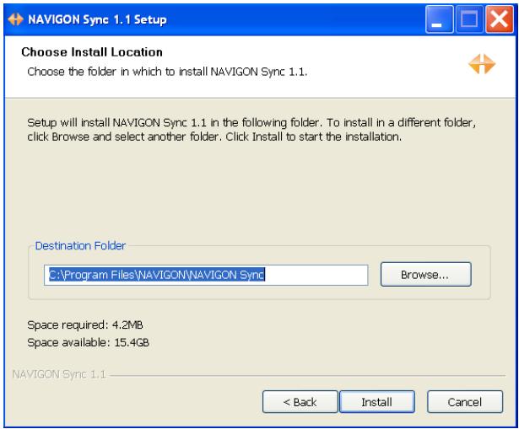Click the 'Choose the folder in which to install' subtitle
The image size is (519, 429).
coord(167,72)
